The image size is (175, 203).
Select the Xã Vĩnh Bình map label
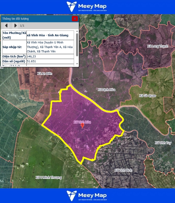(x=123, y=170)
